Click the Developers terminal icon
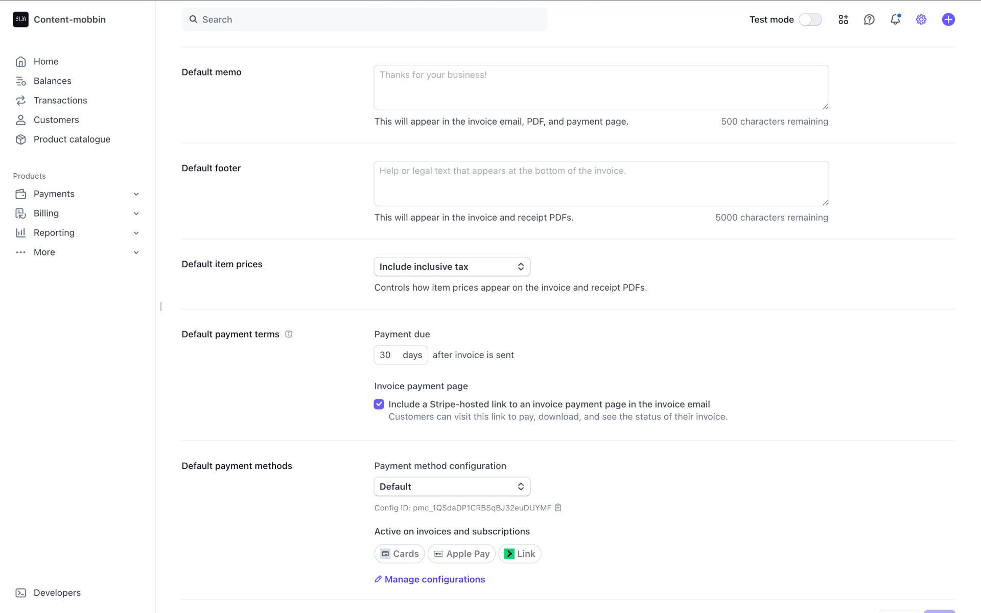Viewport: 981px width, 613px height. tap(20, 593)
